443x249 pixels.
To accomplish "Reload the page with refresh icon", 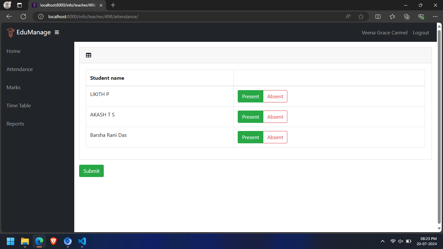I will [23, 17].
